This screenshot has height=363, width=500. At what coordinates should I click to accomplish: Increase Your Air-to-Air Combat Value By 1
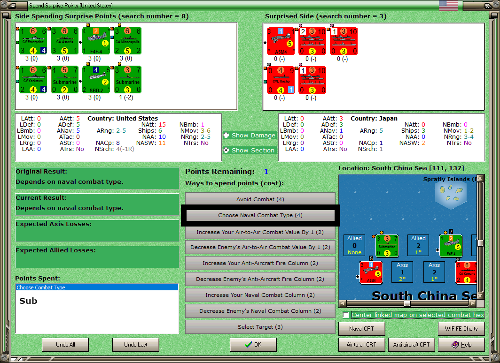(260, 232)
